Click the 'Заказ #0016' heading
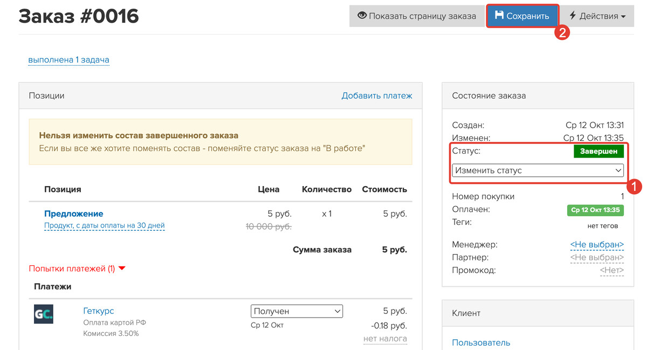This screenshot has height=350, width=647. click(79, 16)
